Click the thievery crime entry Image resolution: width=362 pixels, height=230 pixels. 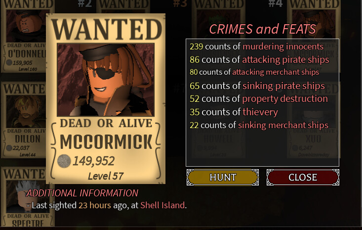click(234, 112)
